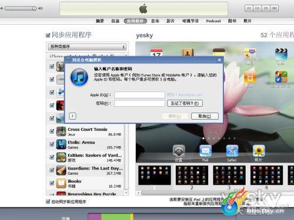Open the Summary tab
The image size is (294, 220).
pyautogui.click(x=100, y=21)
